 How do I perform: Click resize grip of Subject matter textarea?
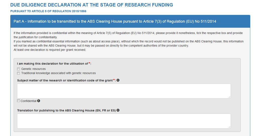click(229, 97)
